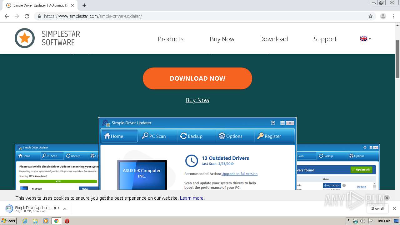This screenshot has width=400, height=225.
Task: Open the Buy Now menu item
Action: [x=222, y=39]
